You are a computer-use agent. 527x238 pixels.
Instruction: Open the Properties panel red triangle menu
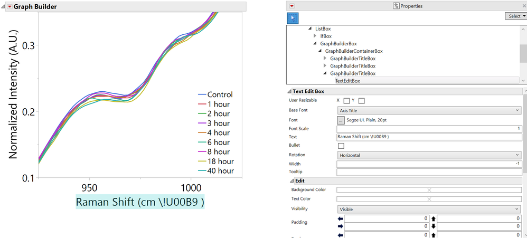(x=291, y=6)
